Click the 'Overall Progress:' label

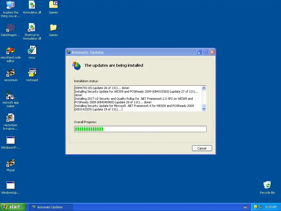click(85, 122)
